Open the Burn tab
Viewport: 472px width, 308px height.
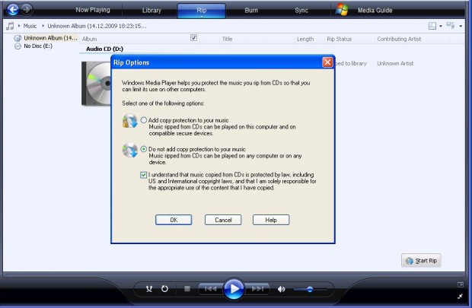pos(251,10)
